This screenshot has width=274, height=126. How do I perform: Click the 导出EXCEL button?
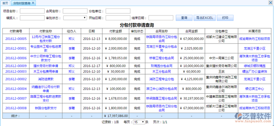[x=205, y=18]
